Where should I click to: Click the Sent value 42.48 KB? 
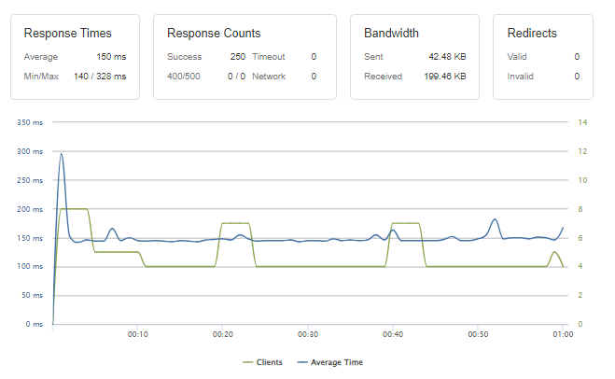click(448, 57)
